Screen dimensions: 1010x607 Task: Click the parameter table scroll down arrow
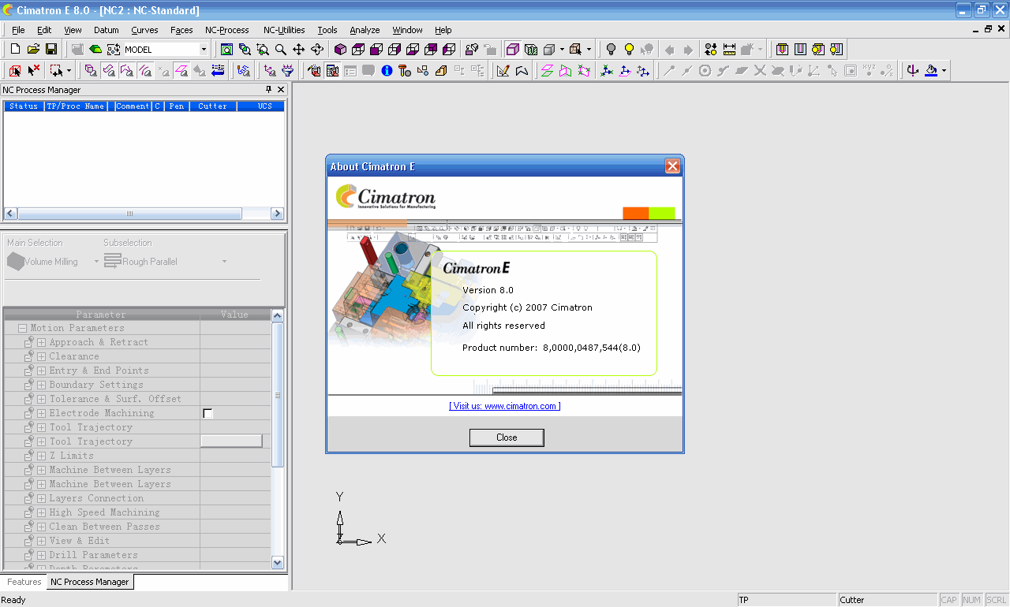tap(277, 562)
